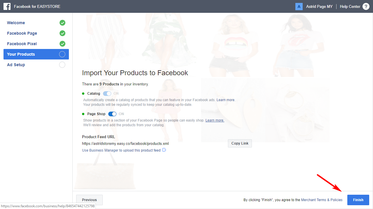373x209 pixels.
Task: Click the Product Feed URL label
Action: [99, 137]
